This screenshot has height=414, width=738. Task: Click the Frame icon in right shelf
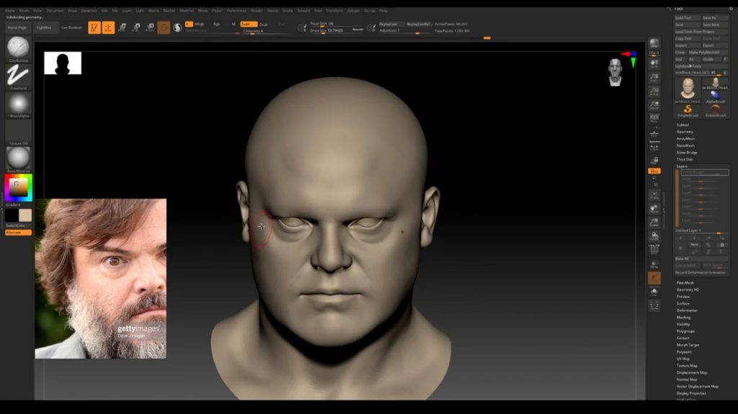pos(654,195)
